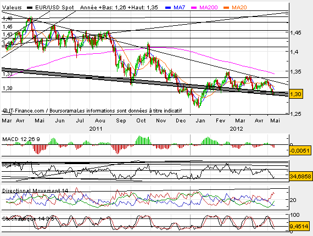Click the Aou month label on time axis
The width and height of the screenshot is (313, 236).
tap(100, 121)
